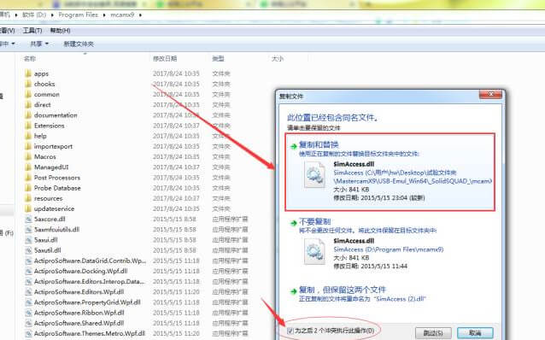Screen dimensions: 545x340
Task: Select the importexport folder icon
Action: [28, 146]
